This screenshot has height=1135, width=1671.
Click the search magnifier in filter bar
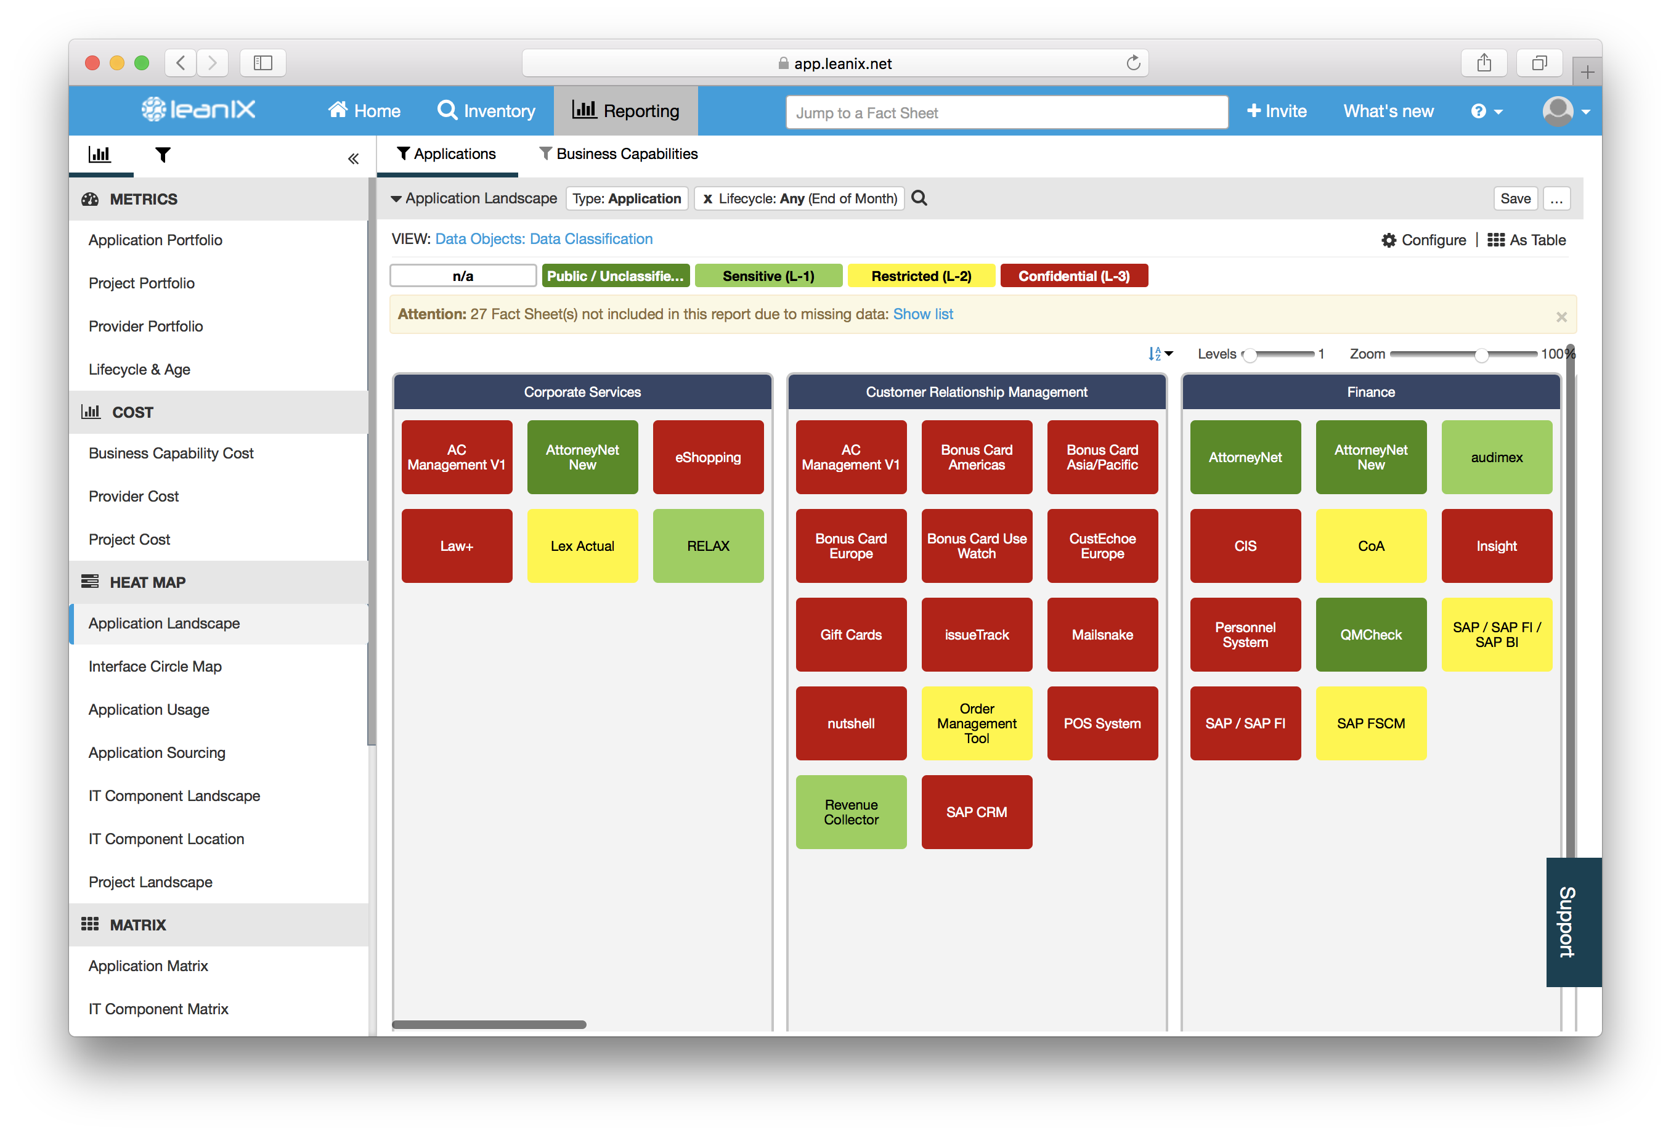919,198
